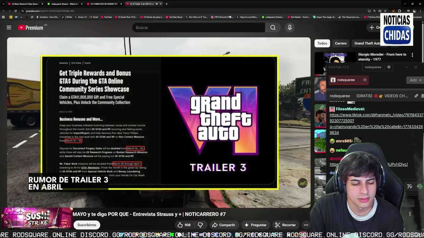Open the Home / X bookmark
424x238 pixels.
(80, 17)
